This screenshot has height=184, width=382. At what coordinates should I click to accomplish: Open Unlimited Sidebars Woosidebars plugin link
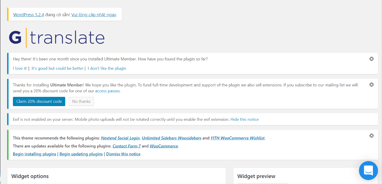click(172, 138)
